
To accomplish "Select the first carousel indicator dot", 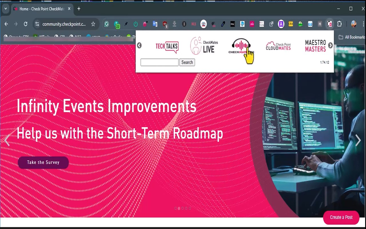I will [176, 208].
